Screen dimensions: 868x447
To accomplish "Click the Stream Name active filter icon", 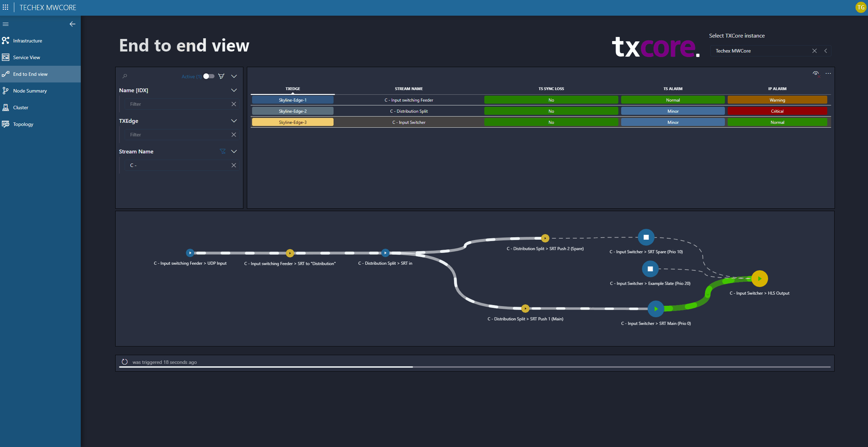I will (x=222, y=151).
